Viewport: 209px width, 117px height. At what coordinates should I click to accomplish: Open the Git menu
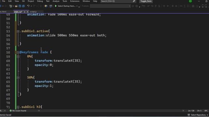tap(23, 1)
